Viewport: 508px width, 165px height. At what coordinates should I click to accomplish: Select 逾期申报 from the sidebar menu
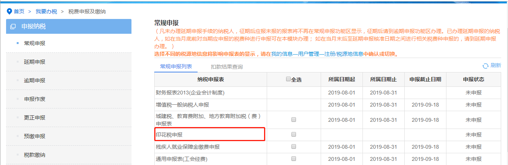35,80
